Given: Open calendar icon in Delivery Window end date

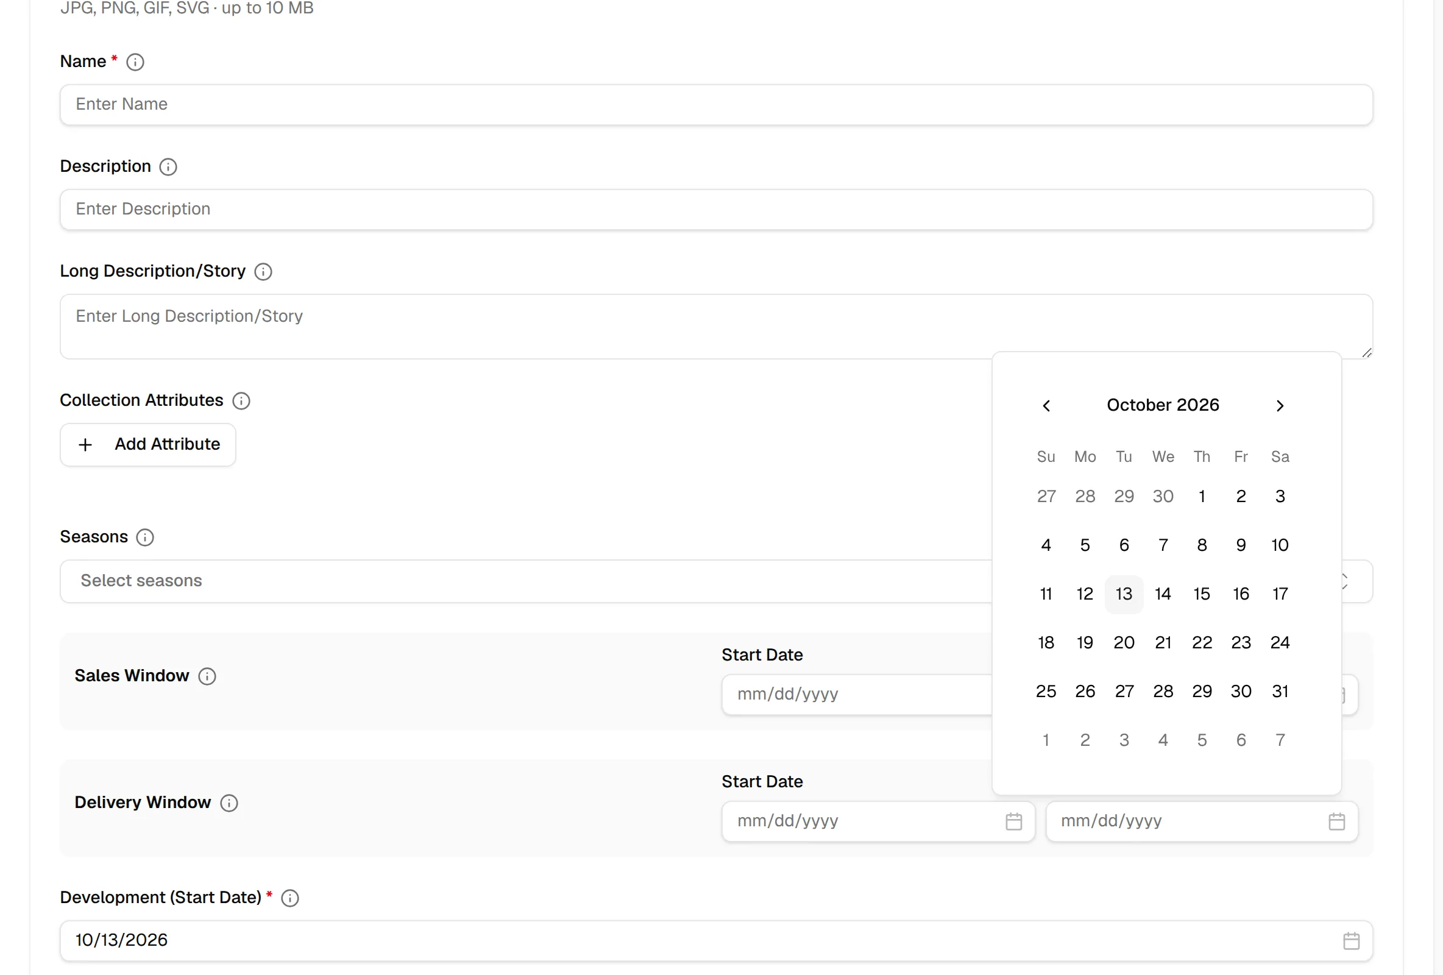Looking at the screenshot, I should pyautogui.click(x=1336, y=821).
